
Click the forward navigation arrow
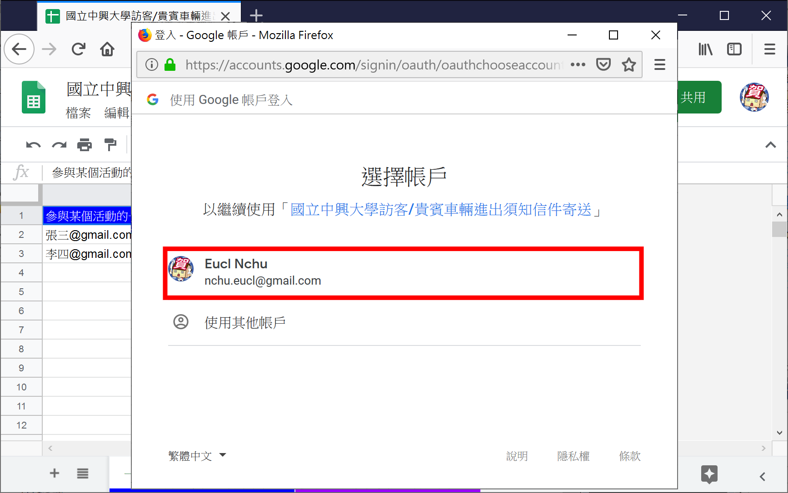pos(49,49)
